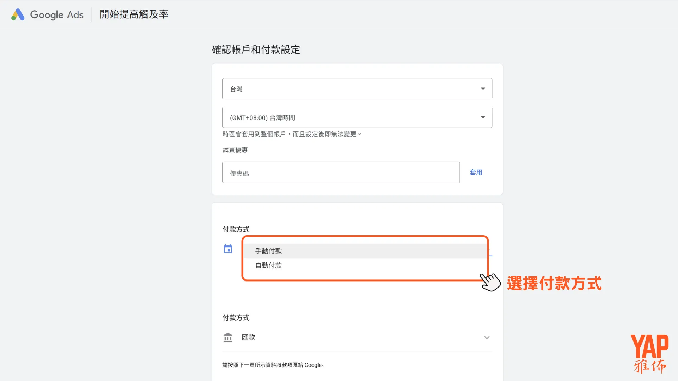Open the 台灣 country selector

pyautogui.click(x=357, y=89)
